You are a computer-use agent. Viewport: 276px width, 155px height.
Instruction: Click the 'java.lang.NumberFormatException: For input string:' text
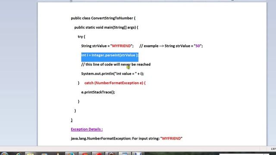coord(115,139)
